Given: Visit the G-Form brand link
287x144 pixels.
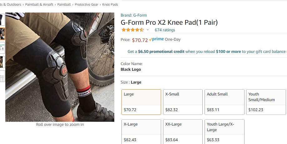Looking at the screenshot, I should pos(134,15).
